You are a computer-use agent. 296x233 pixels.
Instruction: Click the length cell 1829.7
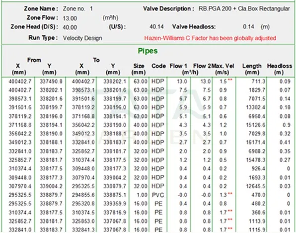click(x=257, y=90)
